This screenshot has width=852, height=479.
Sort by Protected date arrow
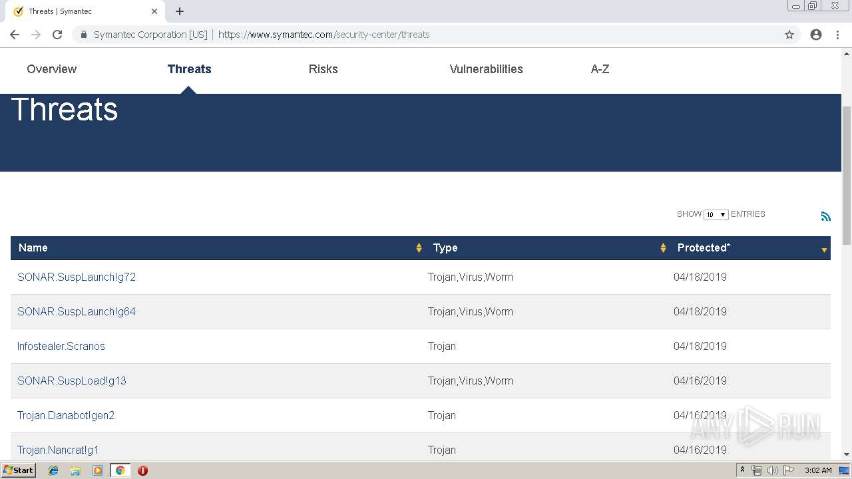click(824, 250)
